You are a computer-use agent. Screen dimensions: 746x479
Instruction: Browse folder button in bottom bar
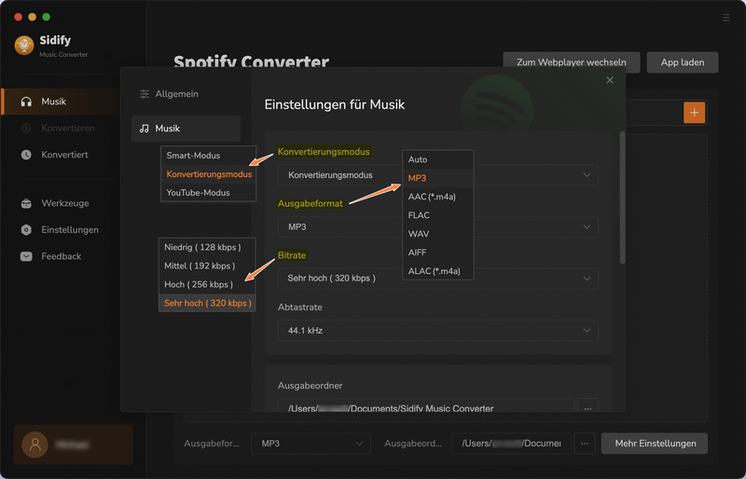coord(585,444)
